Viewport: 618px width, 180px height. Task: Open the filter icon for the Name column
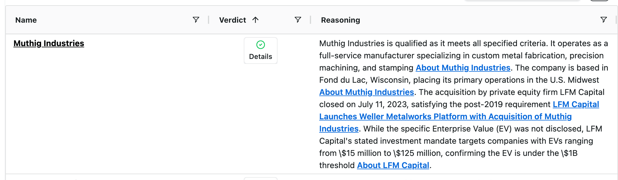195,20
